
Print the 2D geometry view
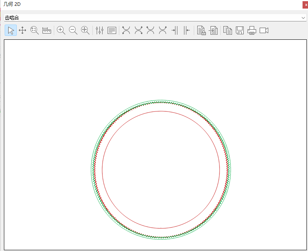[x=252, y=30]
